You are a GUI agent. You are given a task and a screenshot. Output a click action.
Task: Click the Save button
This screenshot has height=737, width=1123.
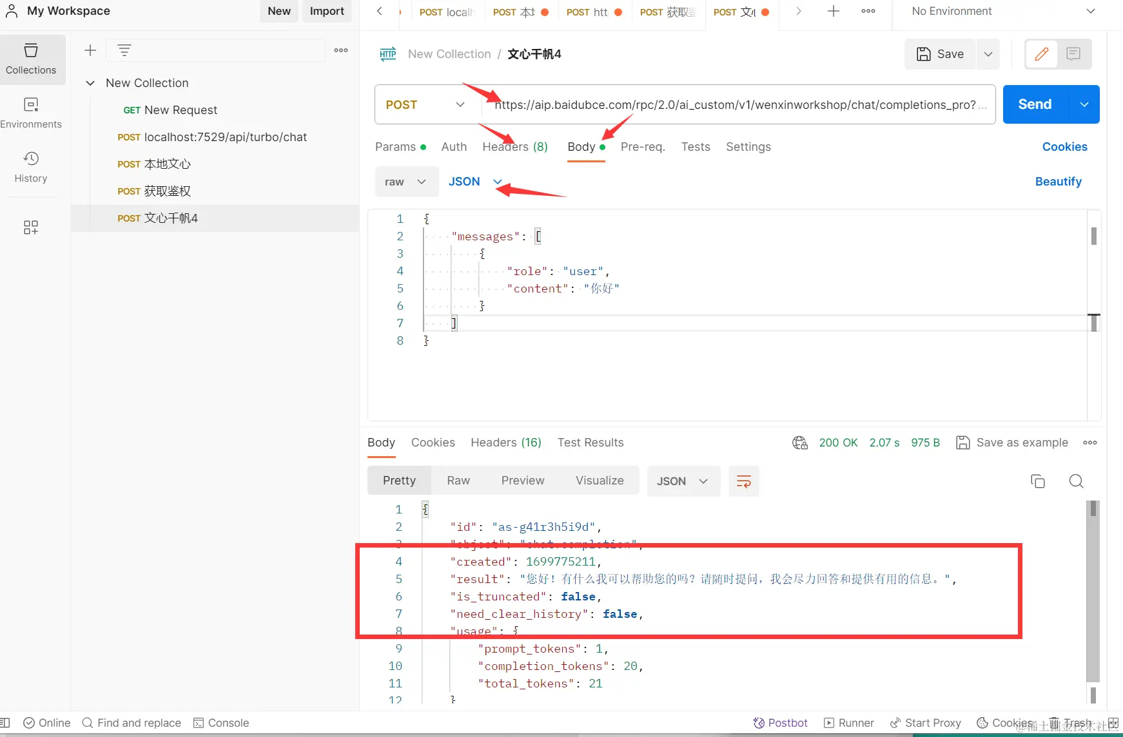pyautogui.click(x=941, y=54)
